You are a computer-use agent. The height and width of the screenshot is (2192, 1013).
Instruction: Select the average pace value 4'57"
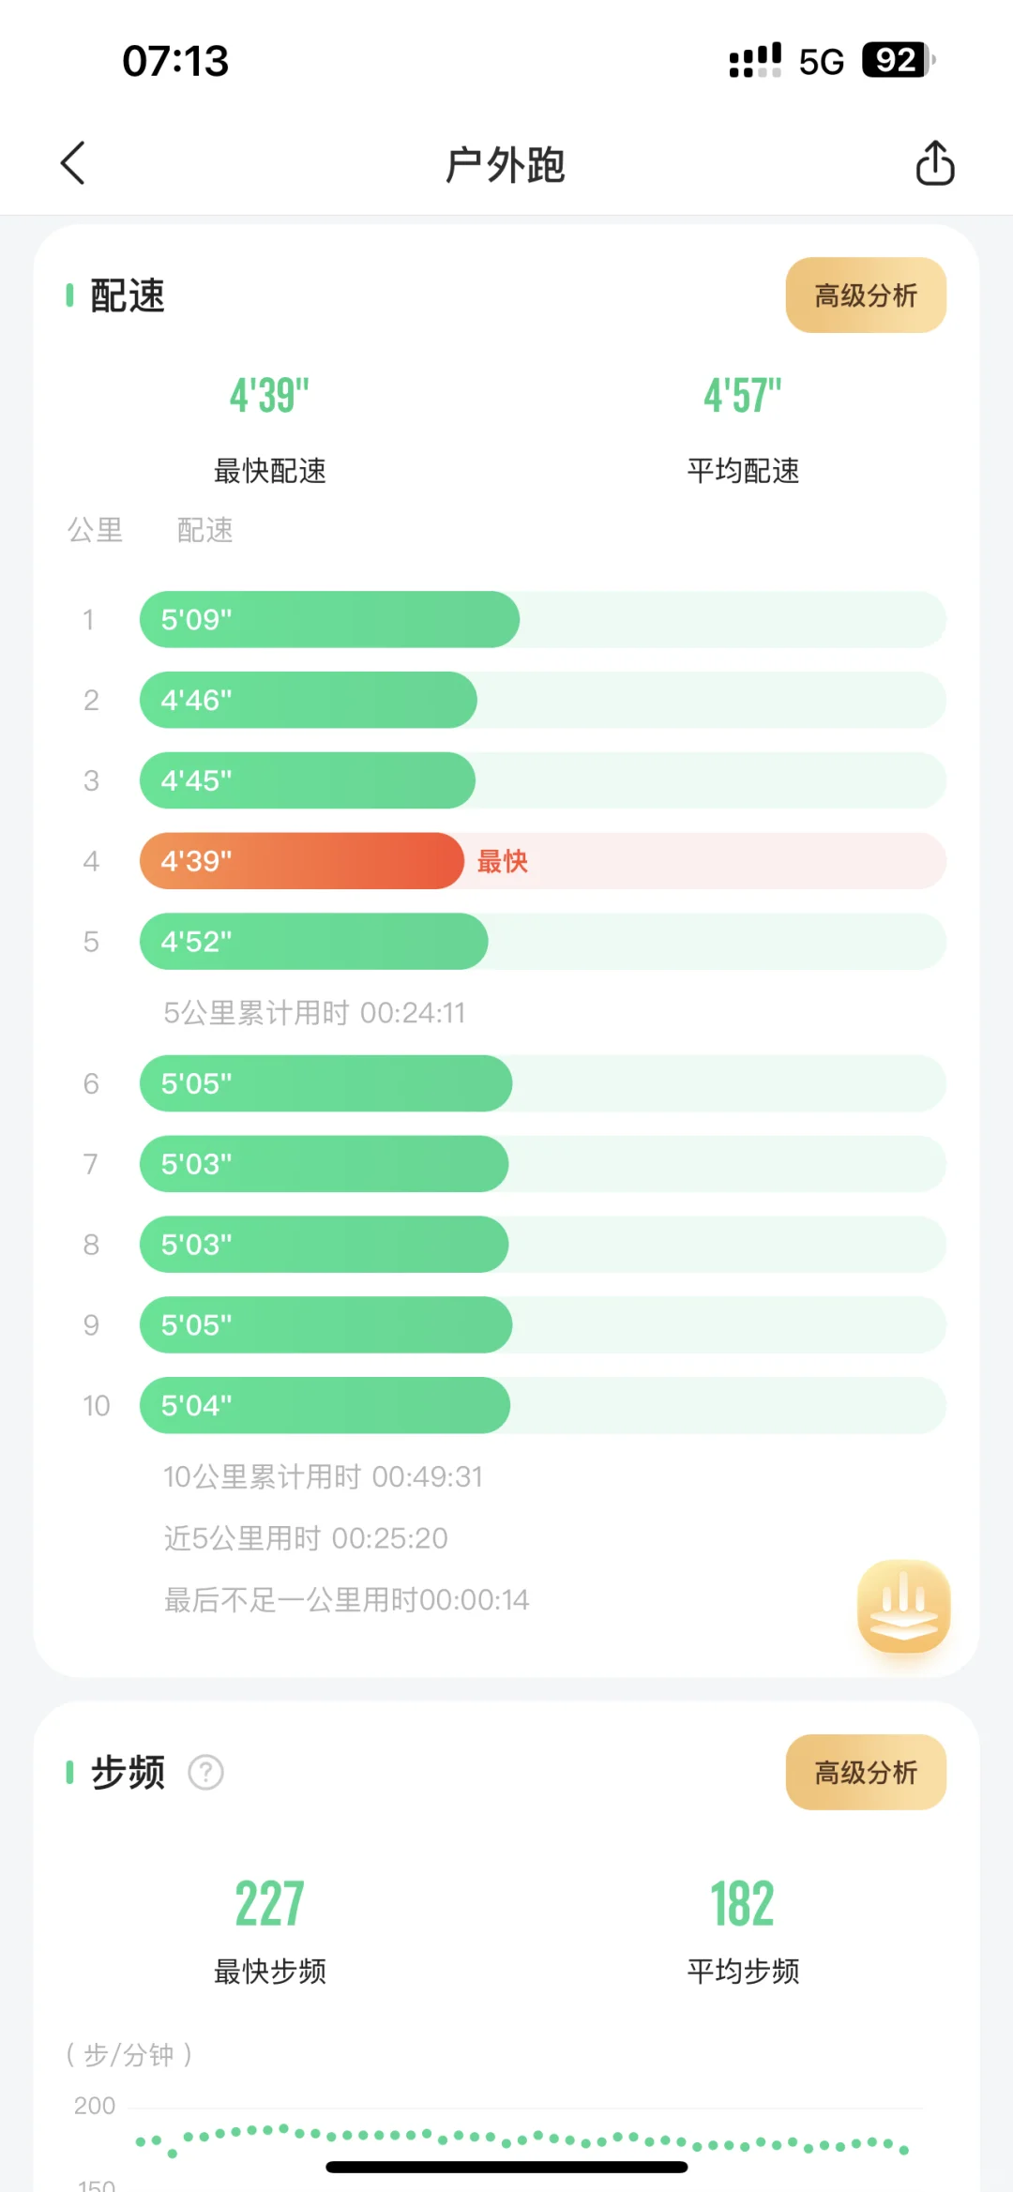tap(743, 395)
